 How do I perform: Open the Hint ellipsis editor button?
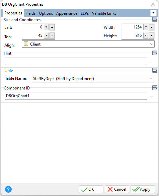click(x=151, y=62)
